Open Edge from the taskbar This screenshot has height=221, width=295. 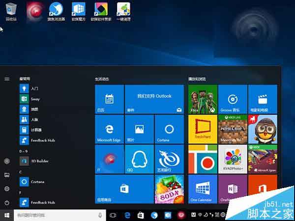tap(127, 215)
